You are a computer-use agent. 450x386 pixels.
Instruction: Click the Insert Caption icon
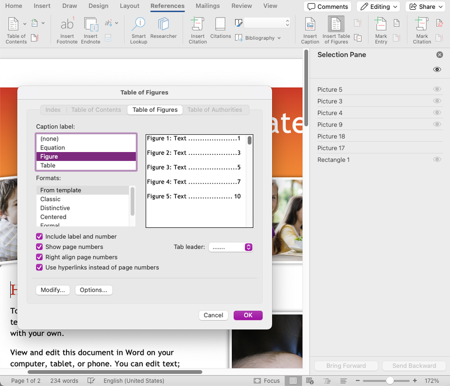click(x=310, y=25)
